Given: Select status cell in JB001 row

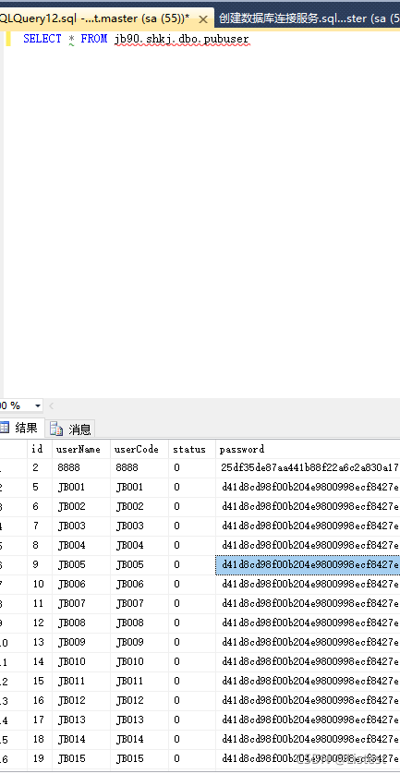Looking at the screenshot, I should (192, 487).
